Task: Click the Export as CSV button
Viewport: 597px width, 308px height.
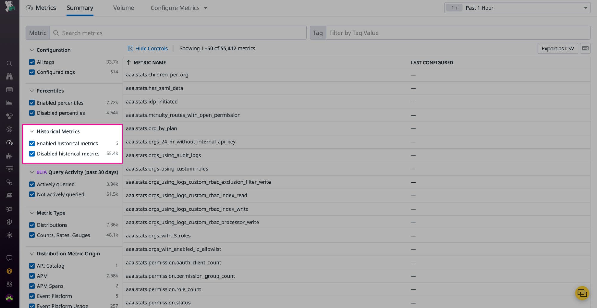Action: 557,48
